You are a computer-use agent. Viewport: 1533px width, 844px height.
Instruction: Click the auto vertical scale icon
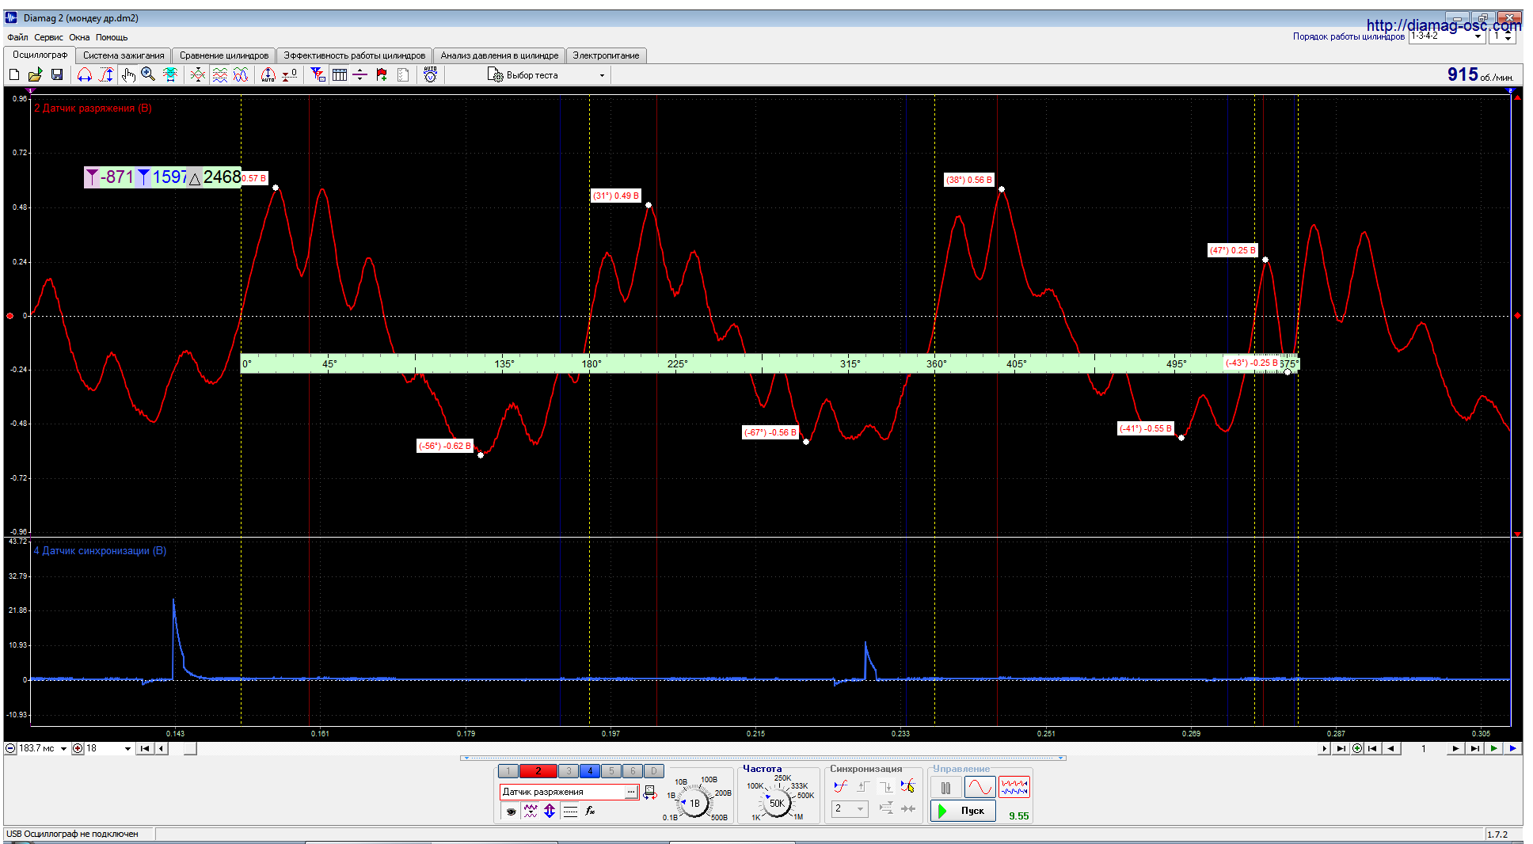click(268, 74)
